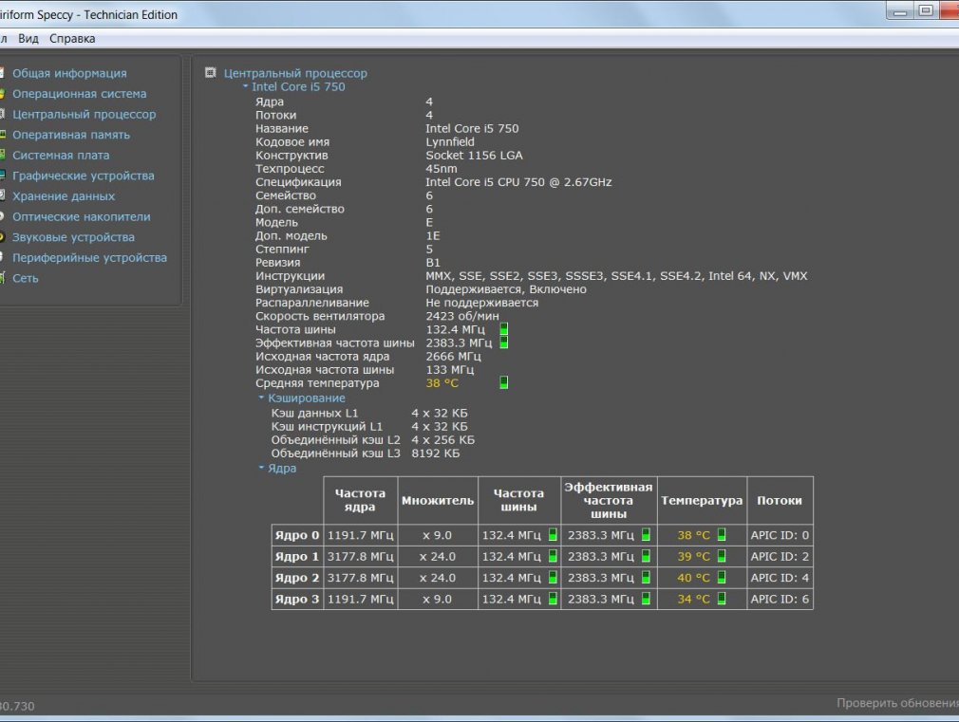This screenshot has height=722, width=959.
Task: Click the Ядро 0 row header
Action: (x=297, y=535)
